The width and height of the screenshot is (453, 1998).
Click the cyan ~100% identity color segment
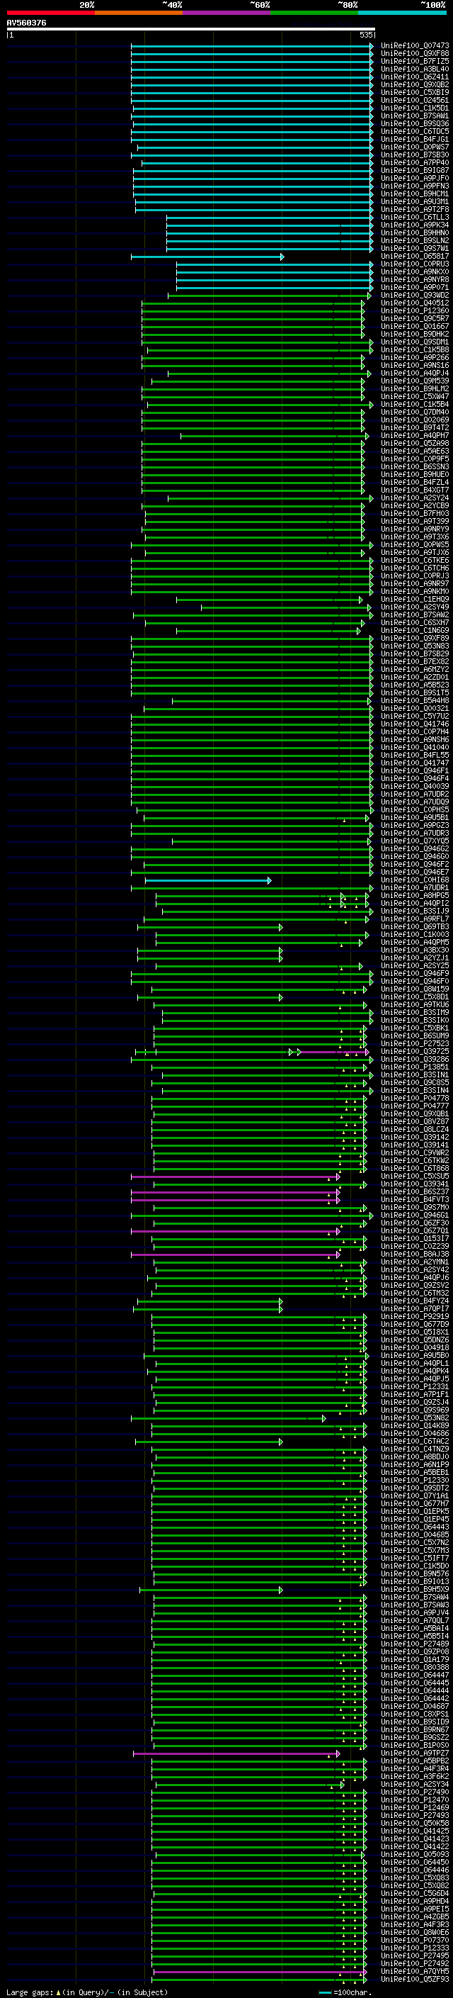(403, 13)
